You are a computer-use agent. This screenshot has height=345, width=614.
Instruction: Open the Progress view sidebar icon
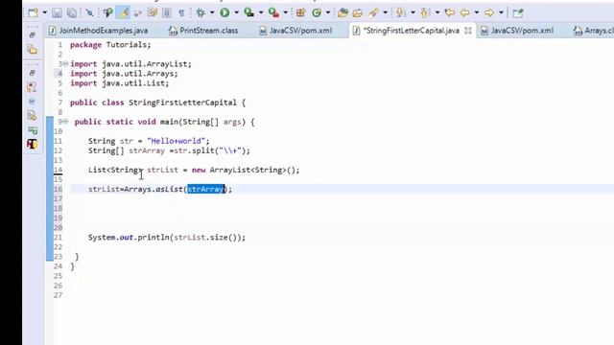[33, 130]
